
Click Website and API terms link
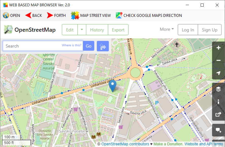(x=204, y=144)
